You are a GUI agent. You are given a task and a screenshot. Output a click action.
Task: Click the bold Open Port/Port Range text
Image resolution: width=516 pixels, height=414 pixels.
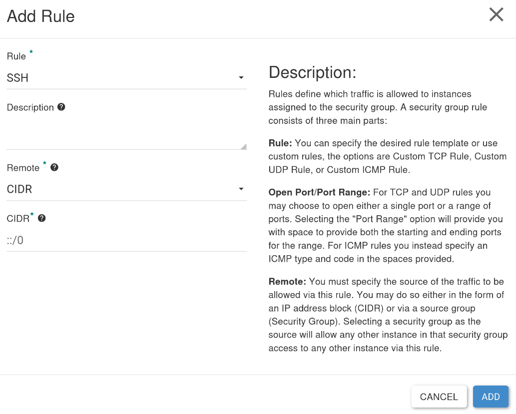(x=319, y=192)
